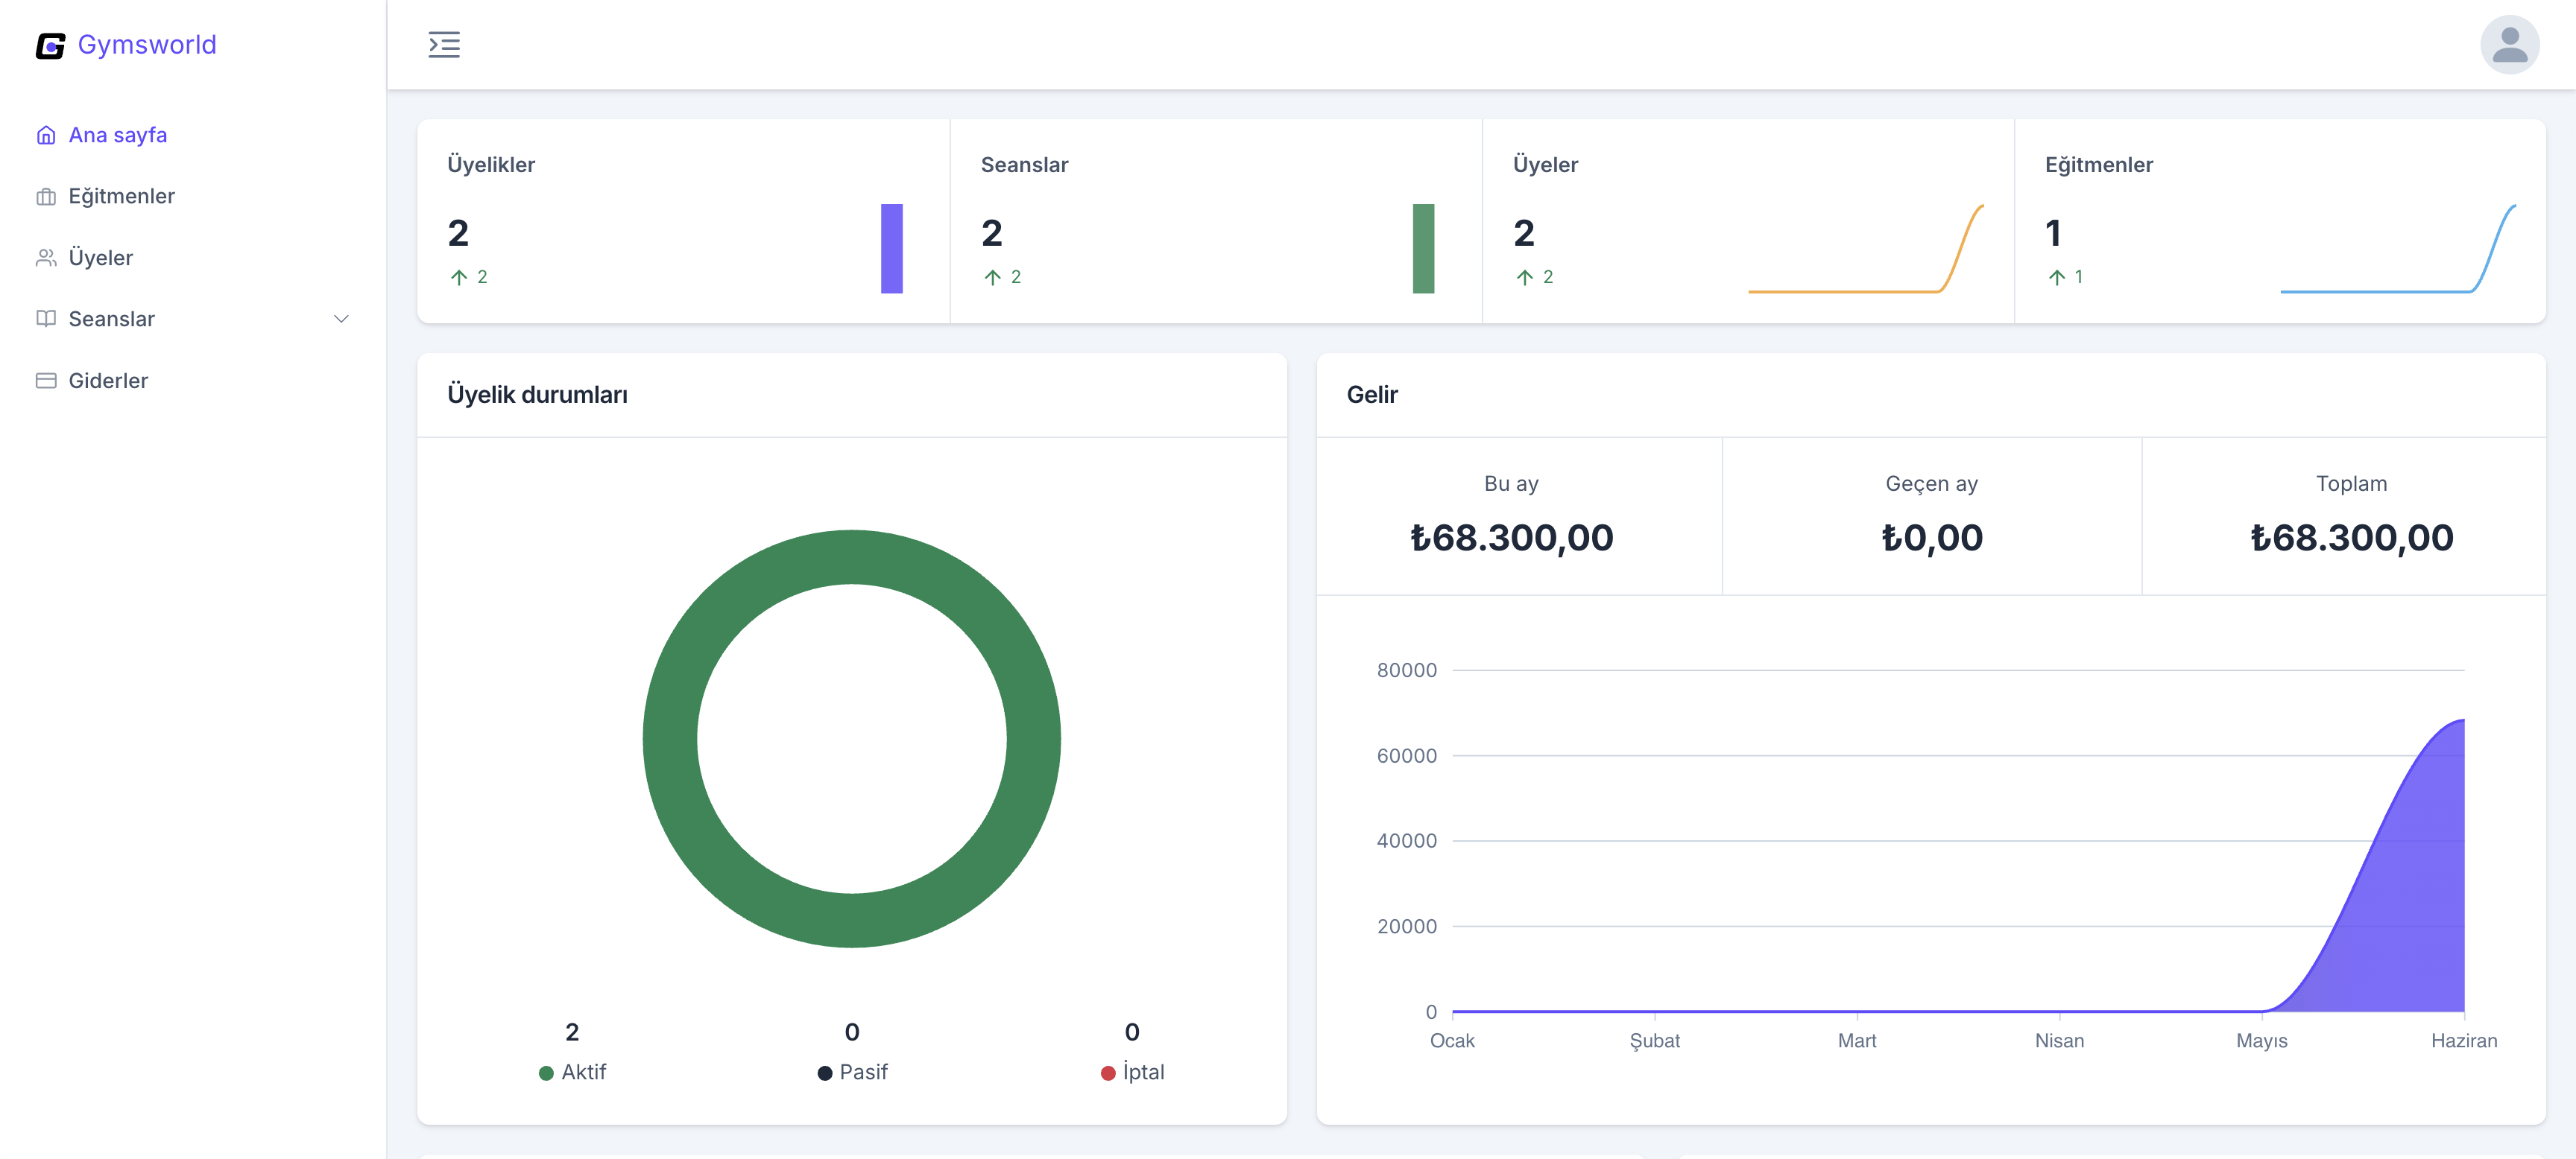This screenshot has width=2576, height=1159.
Task: Click the Haziran peak of income chart
Action: (2462, 721)
